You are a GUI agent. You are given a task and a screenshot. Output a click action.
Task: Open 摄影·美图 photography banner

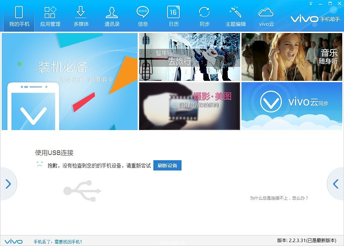click(190, 106)
